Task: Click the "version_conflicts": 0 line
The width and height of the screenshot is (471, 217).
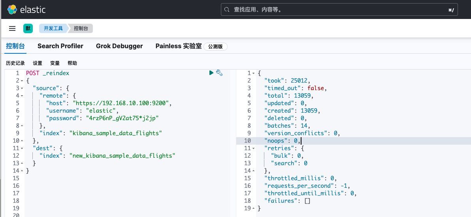Action: click(x=302, y=133)
